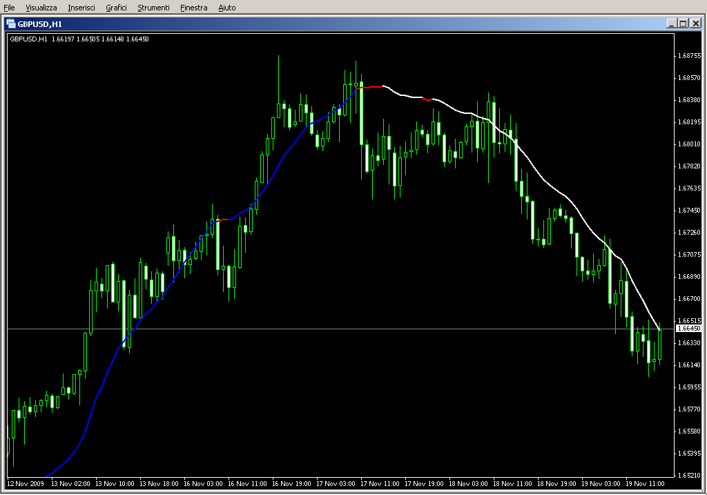Click time axis label 19 Nov 11:00
The width and height of the screenshot is (707, 495).
(645, 484)
